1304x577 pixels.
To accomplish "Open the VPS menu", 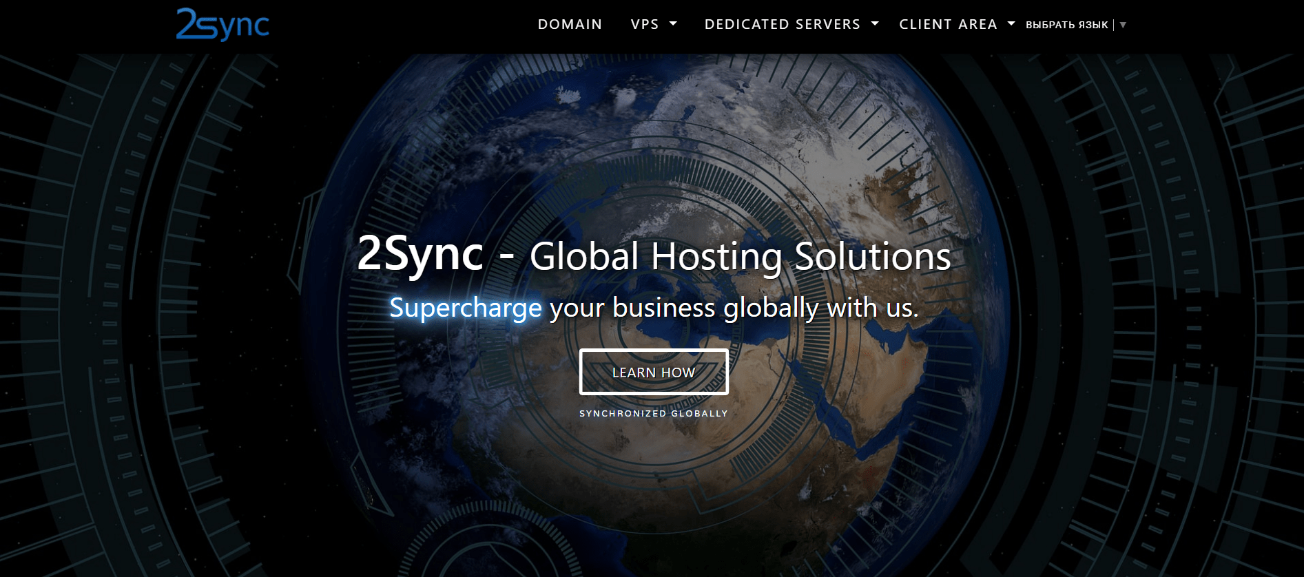I will (x=645, y=24).
